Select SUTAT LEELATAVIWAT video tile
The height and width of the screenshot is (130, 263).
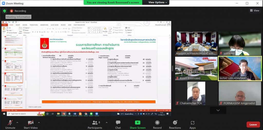pos(240,68)
